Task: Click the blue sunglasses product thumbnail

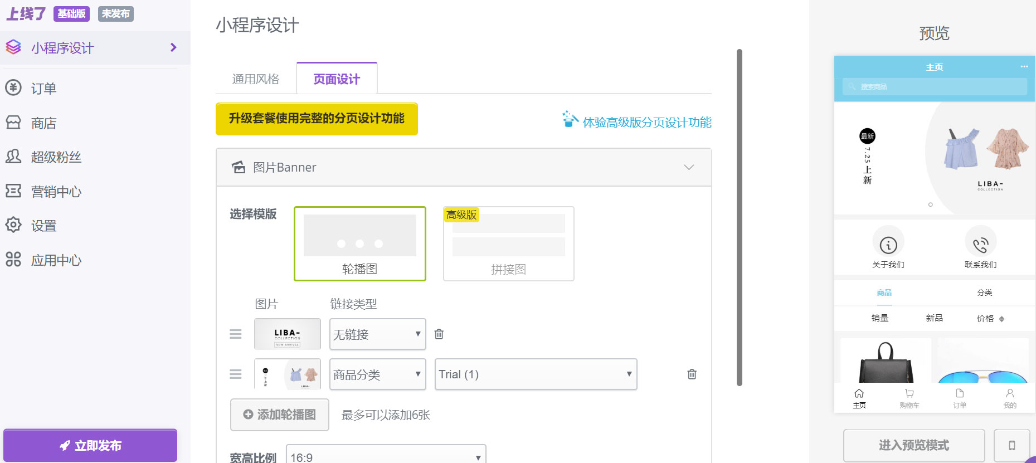Action: click(983, 361)
